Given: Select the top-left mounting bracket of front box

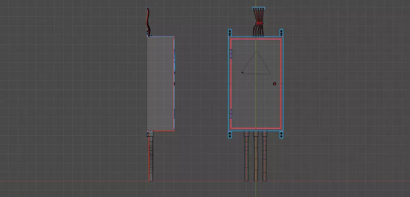Looking at the screenshot, I should click(230, 33).
